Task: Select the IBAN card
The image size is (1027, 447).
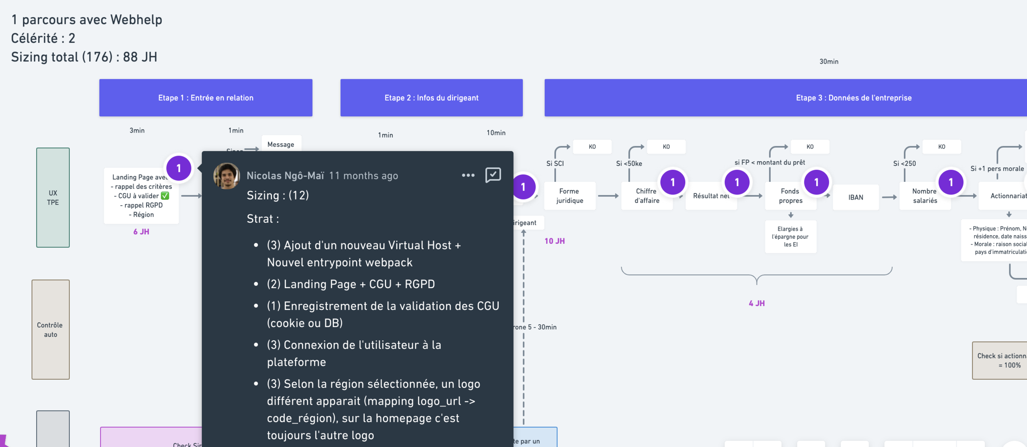Action: pos(856,197)
